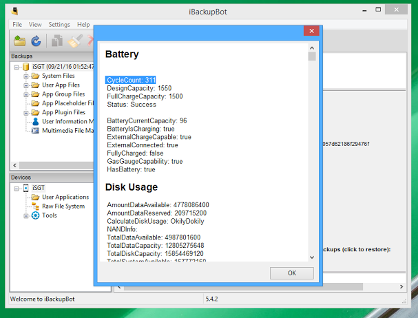The height and width of the screenshot is (318, 418).
Task: Click the Backups panel header
Action: 52,56
